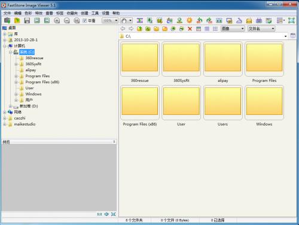Select Program Files (x86) in tree

tap(42, 82)
